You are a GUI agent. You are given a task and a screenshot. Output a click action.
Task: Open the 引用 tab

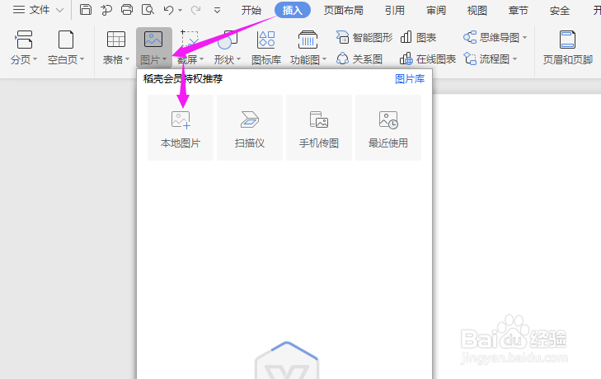tap(395, 11)
